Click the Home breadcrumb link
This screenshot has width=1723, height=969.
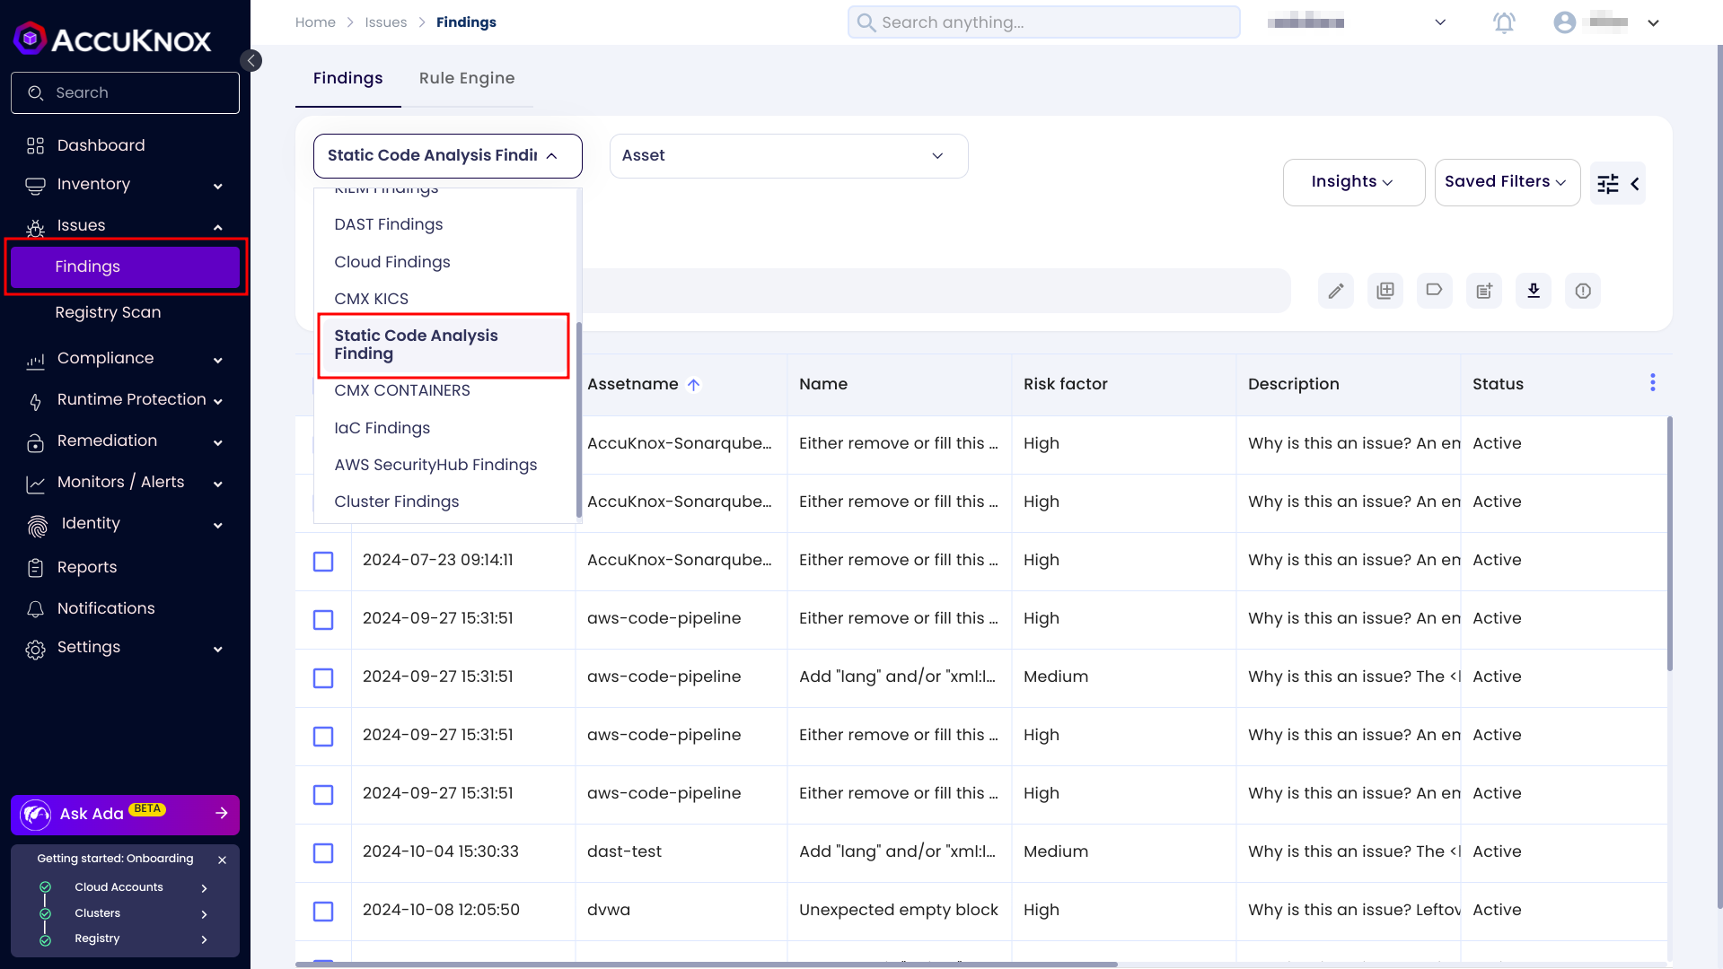pyautogui.click(x=315, y=22)
